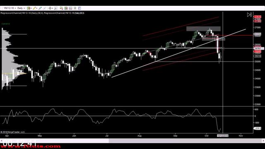Click the 10/12/2018 date marker
265x149 pixels.
[x=223, y=136]
